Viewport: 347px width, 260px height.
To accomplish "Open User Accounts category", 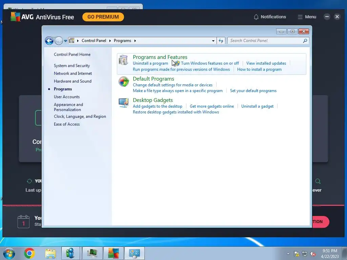I will click(67, 96).
